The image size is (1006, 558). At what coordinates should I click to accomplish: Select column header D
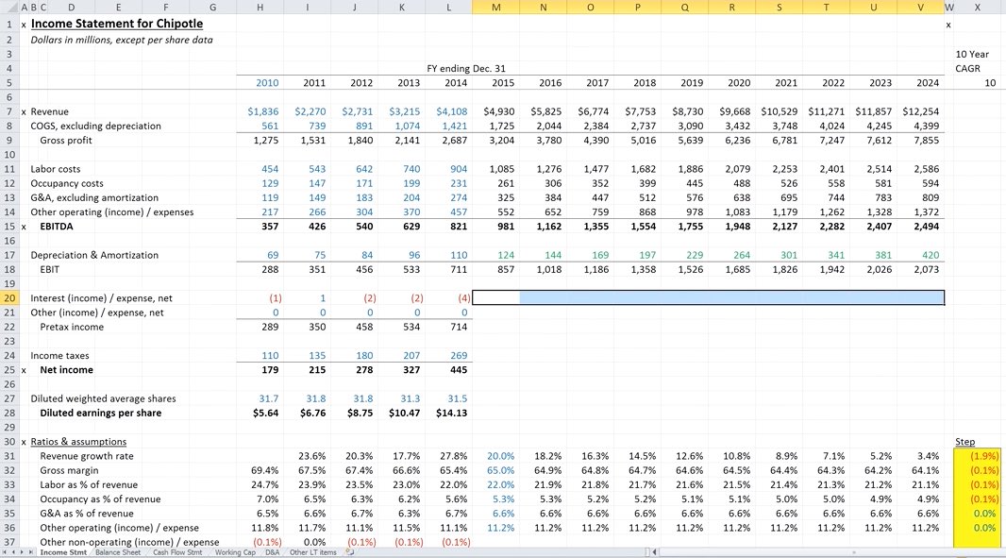point(71,7)
